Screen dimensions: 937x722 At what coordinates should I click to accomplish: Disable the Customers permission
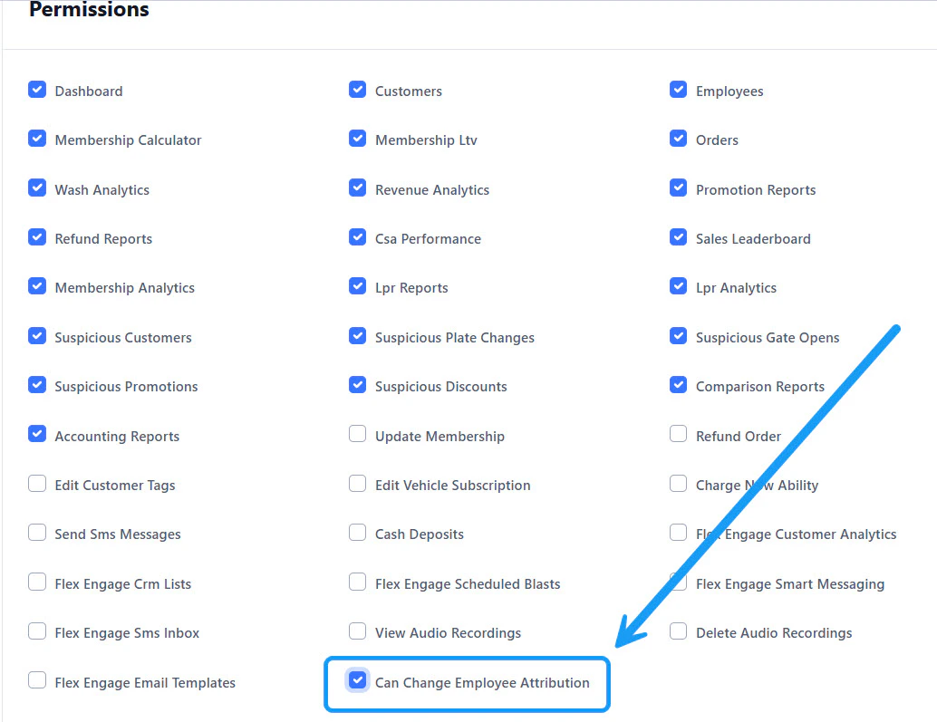357,90
